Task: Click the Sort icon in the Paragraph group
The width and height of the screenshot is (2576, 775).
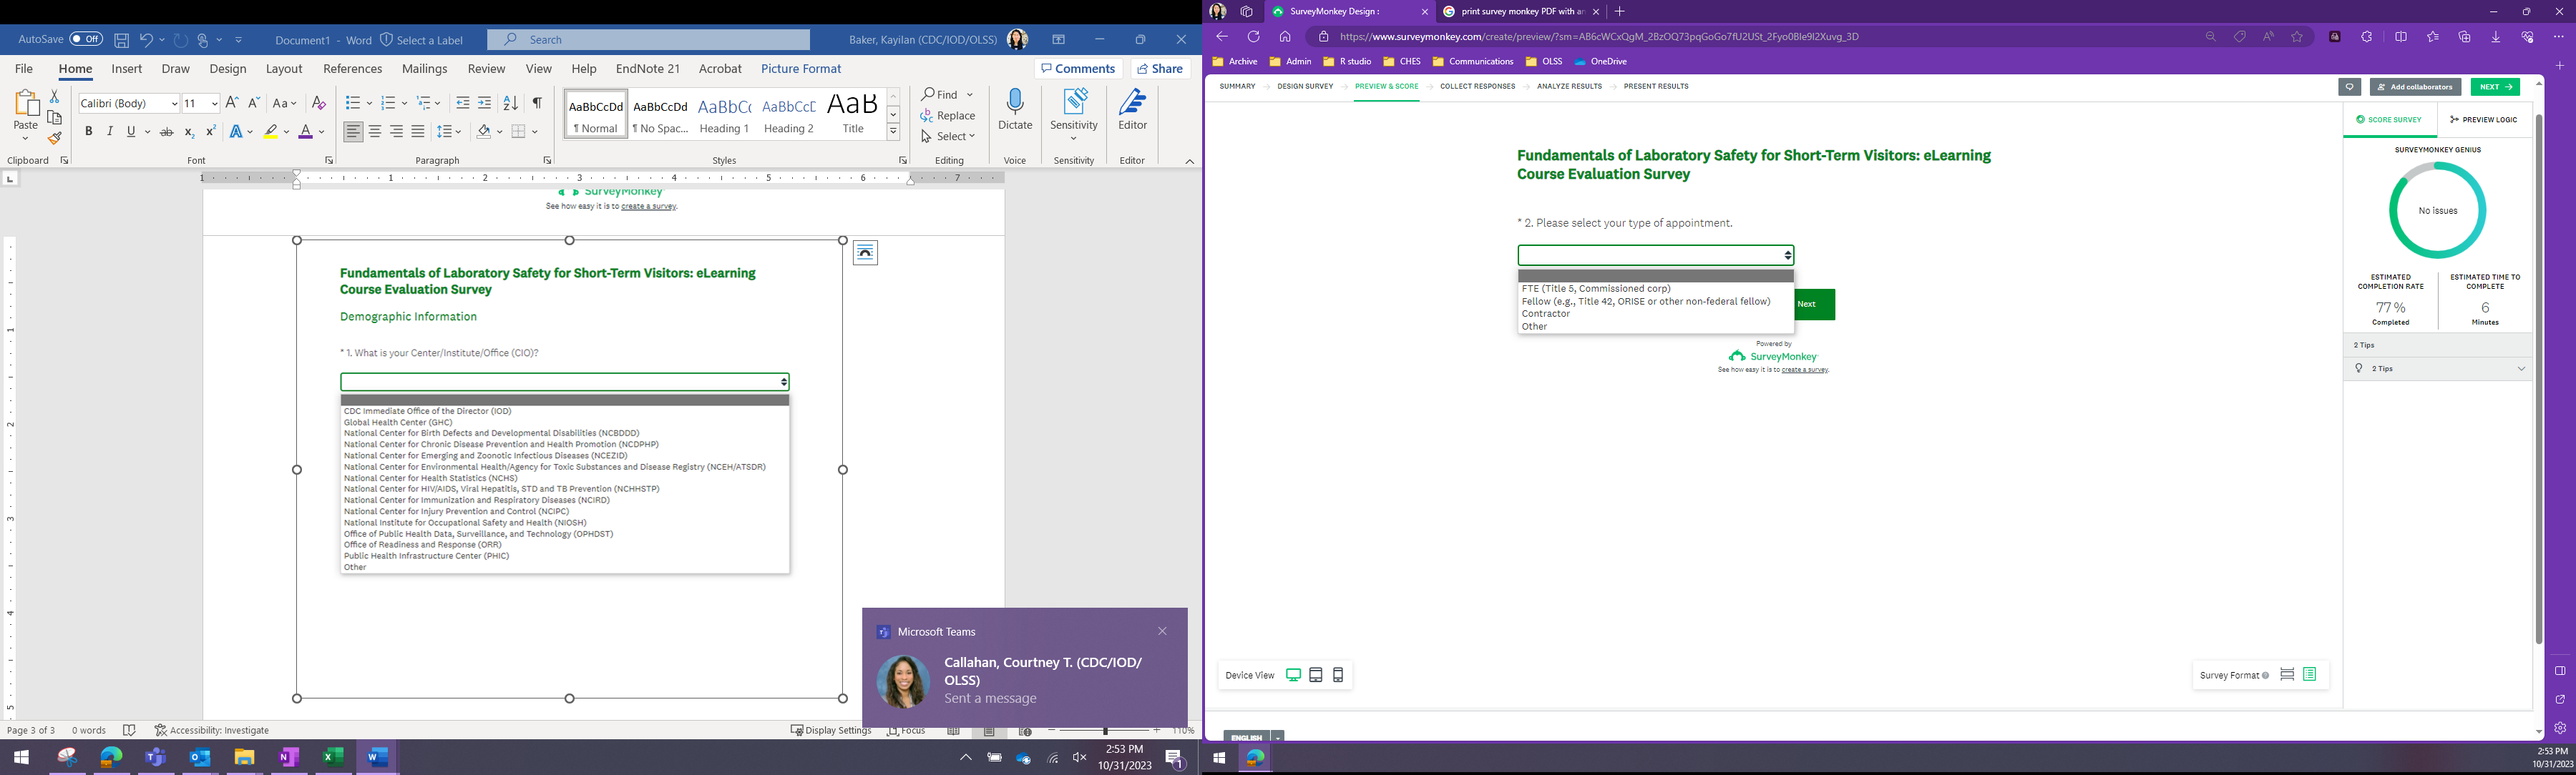Action: click(511, 104)
